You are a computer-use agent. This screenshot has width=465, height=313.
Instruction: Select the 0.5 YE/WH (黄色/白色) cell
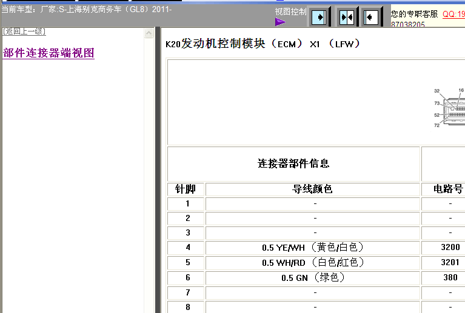[x=313, y=248]
